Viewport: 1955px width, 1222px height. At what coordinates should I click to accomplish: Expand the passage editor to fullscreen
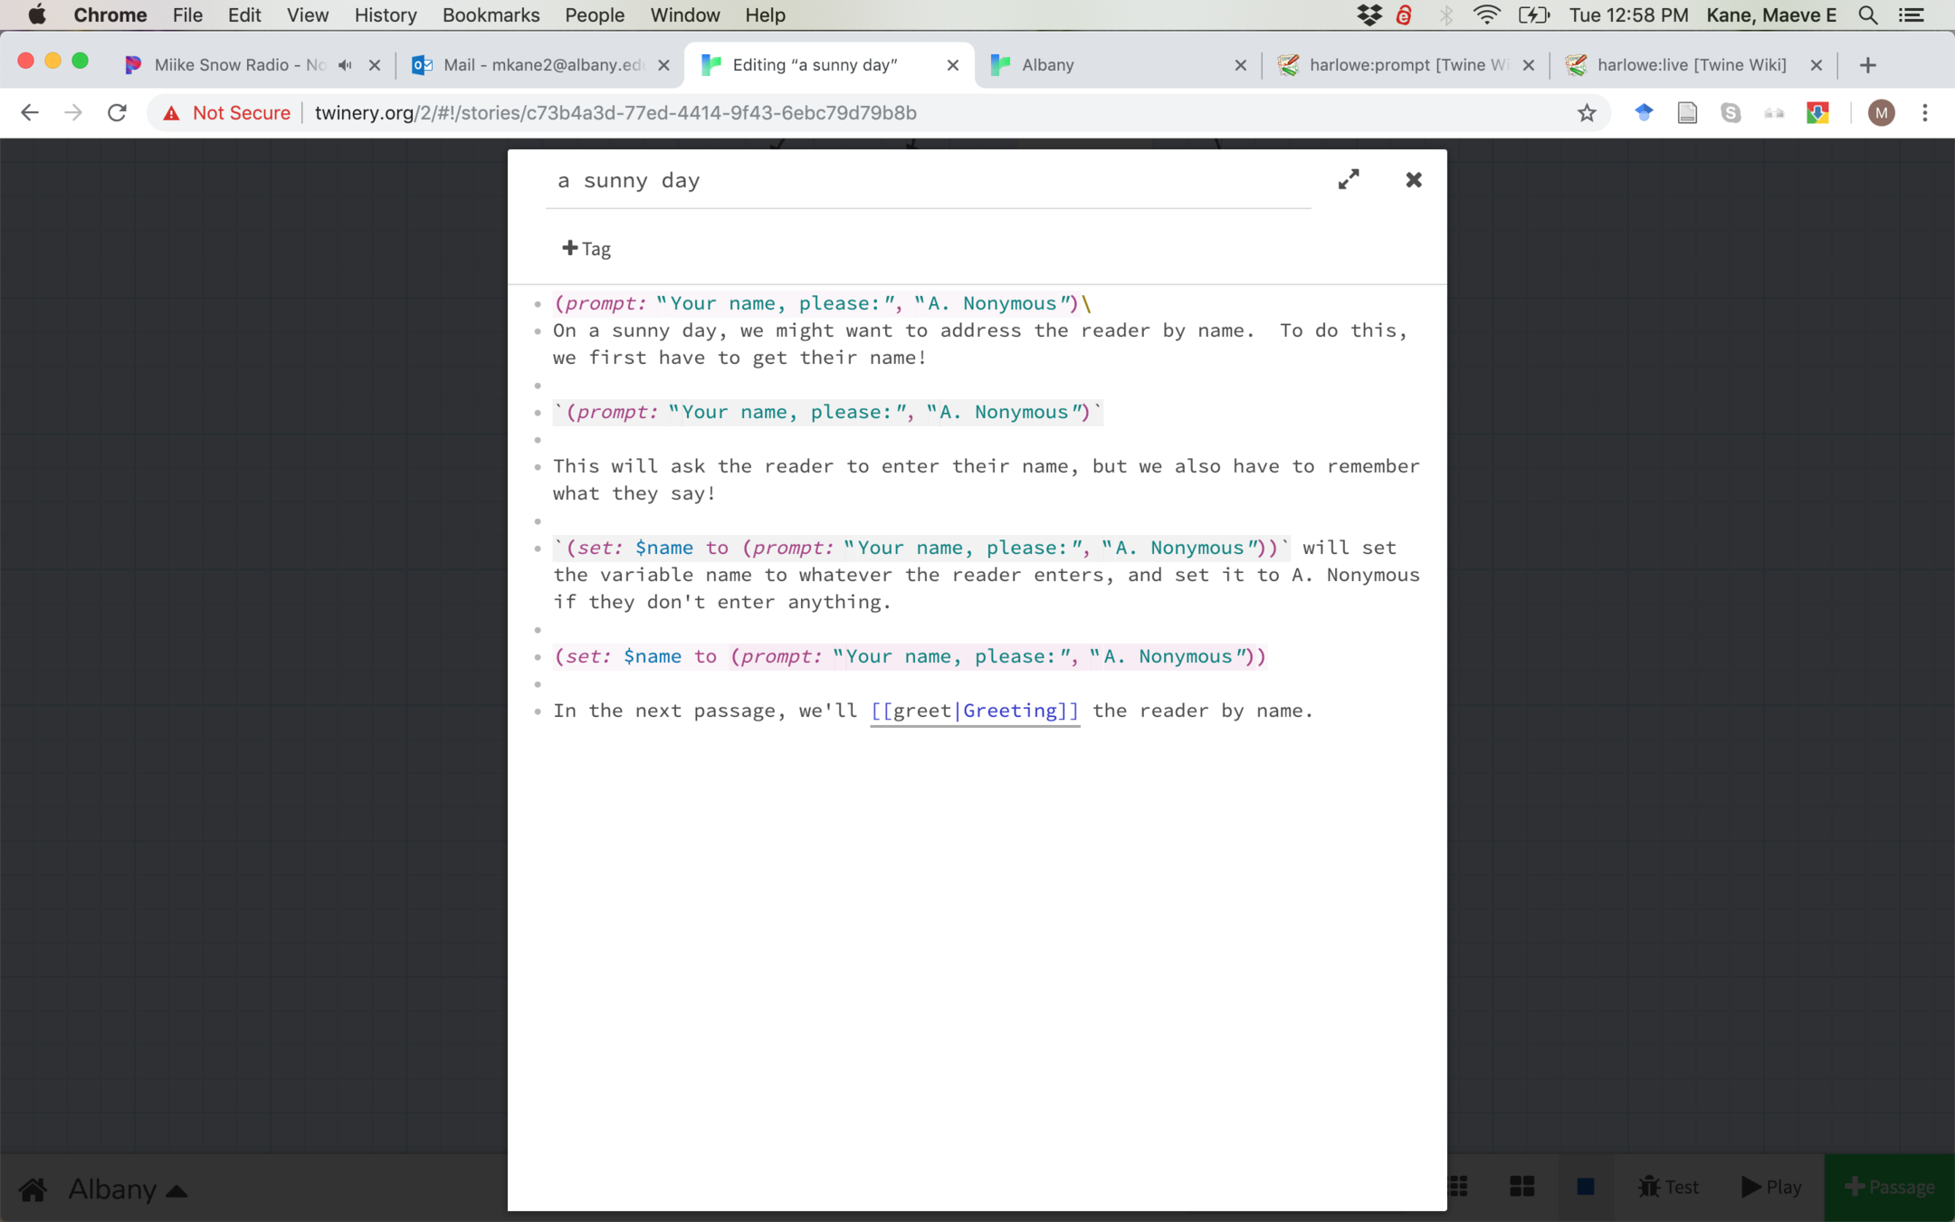[x=1349, y=179]
